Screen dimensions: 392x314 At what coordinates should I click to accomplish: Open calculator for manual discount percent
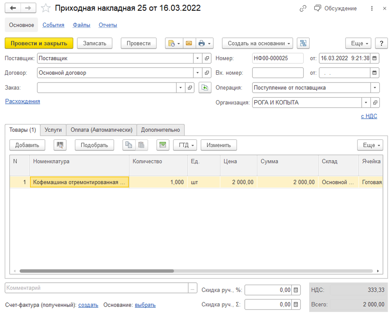[x=296, y=290]
